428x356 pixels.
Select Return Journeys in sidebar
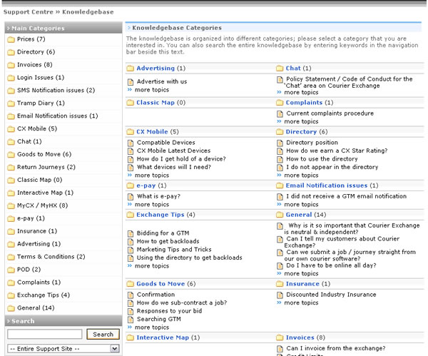[x=45, y=167]
